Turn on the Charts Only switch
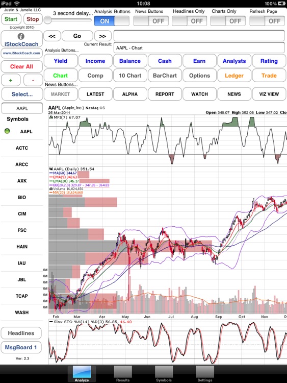The height and width of the screenshot is (383, 287). pyautogui.click(x=228, y=21)
